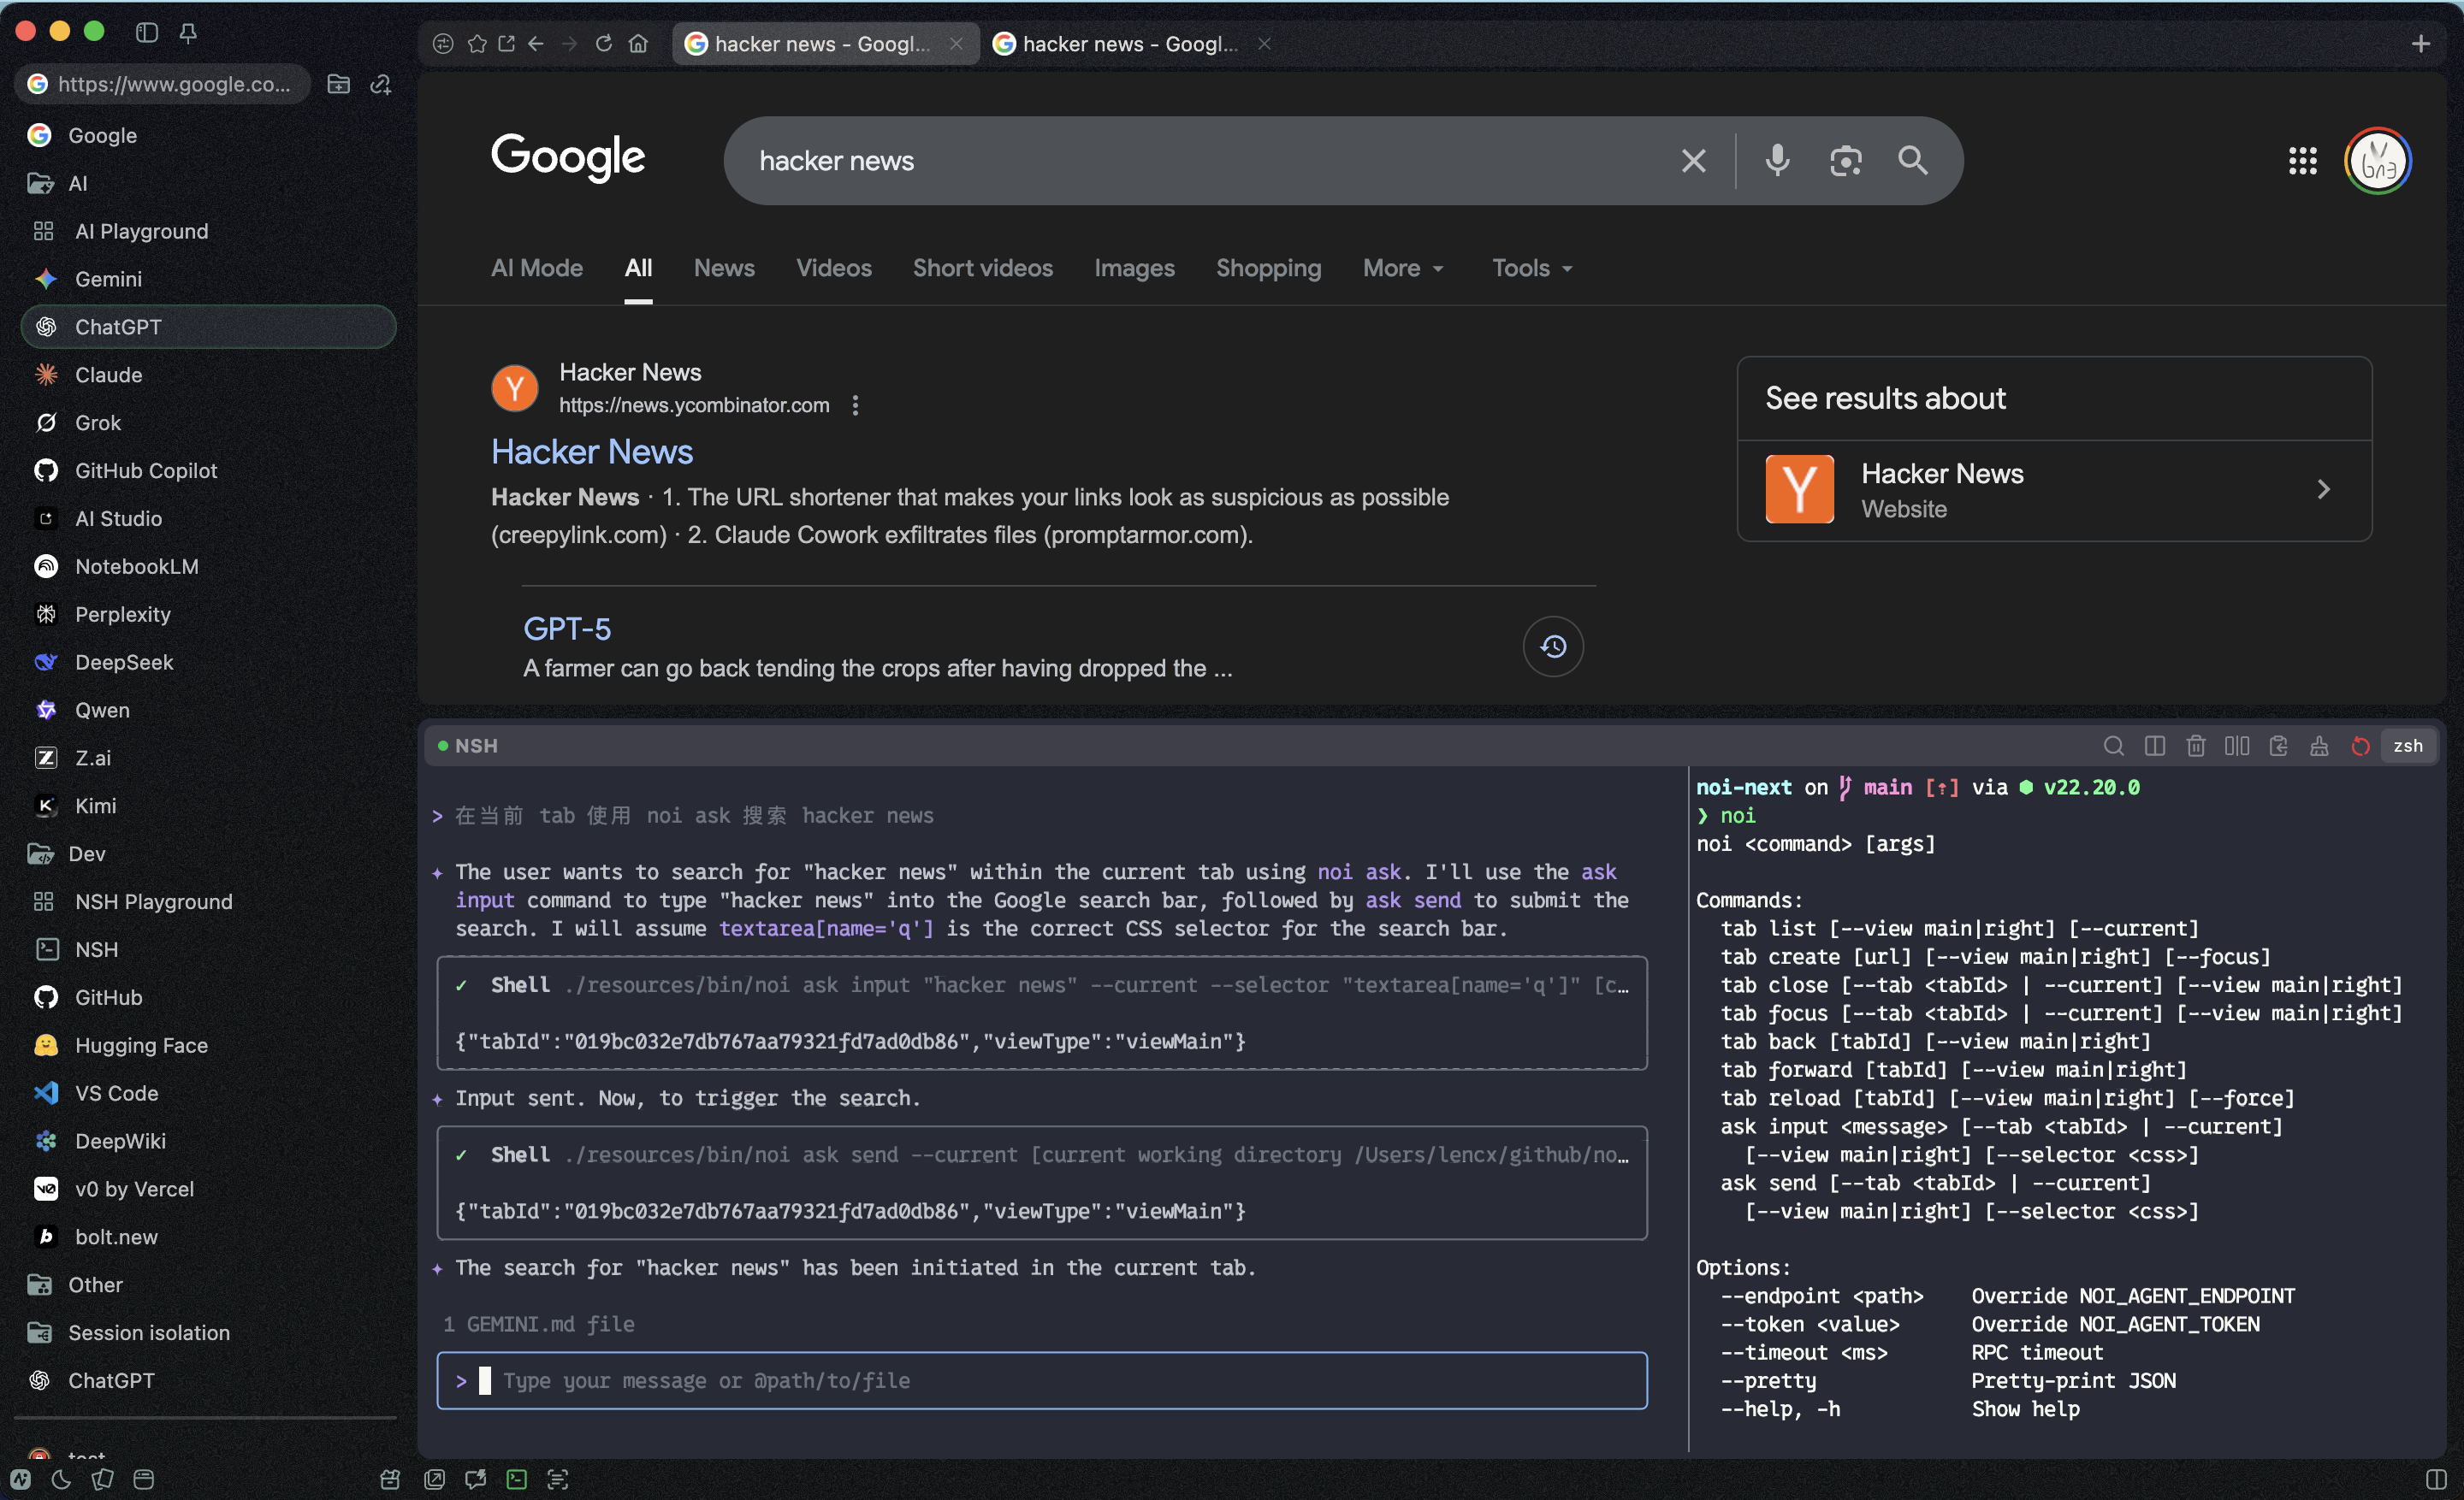The width and height of the screenshot is (2464, 1500).
Task: Click the broom clear-terminal icon
Action: [x=2319, y=746]
